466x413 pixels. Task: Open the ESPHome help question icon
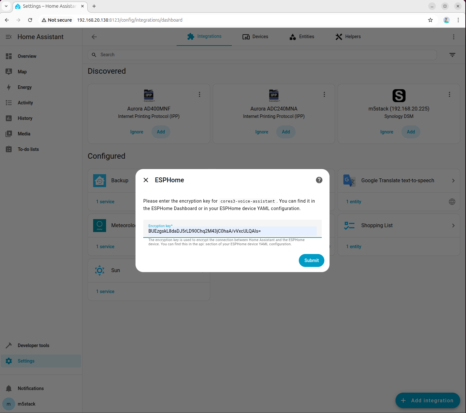click(319, 180)
